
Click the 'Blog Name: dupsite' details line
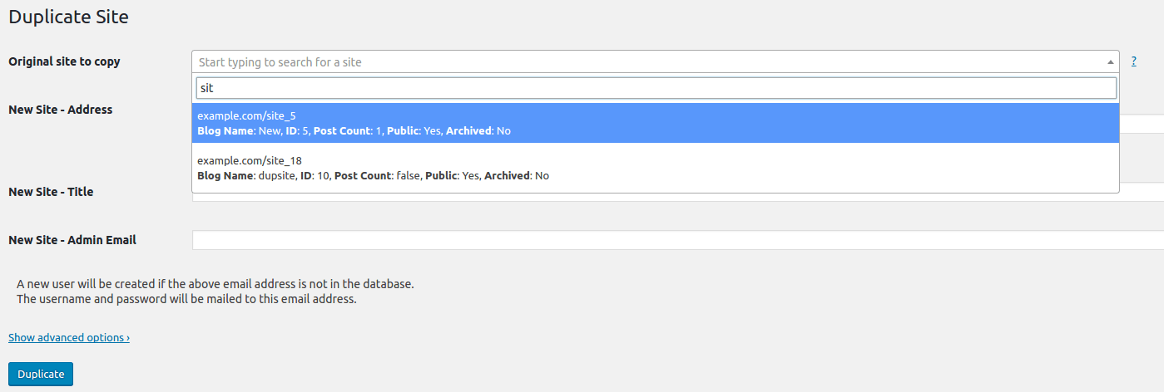coord(374,175)
